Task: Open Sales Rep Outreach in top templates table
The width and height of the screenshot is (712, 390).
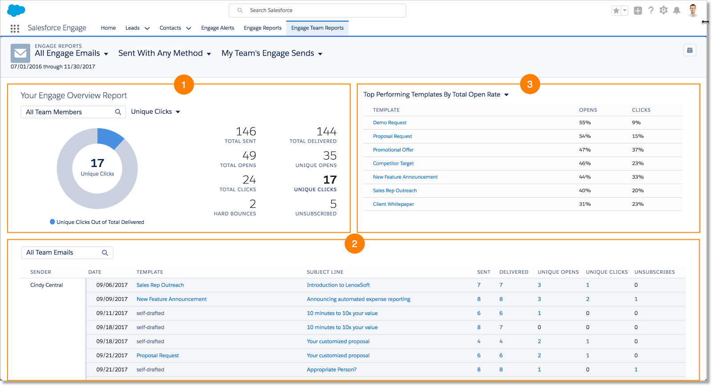Action: pos(395,191)
